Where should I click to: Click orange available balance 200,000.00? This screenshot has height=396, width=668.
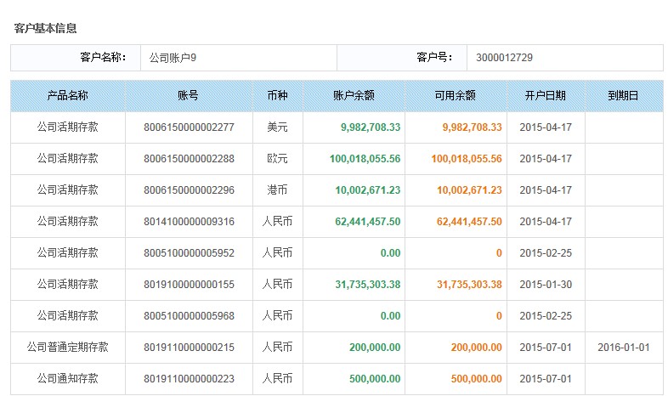click(x=477, y=348)
